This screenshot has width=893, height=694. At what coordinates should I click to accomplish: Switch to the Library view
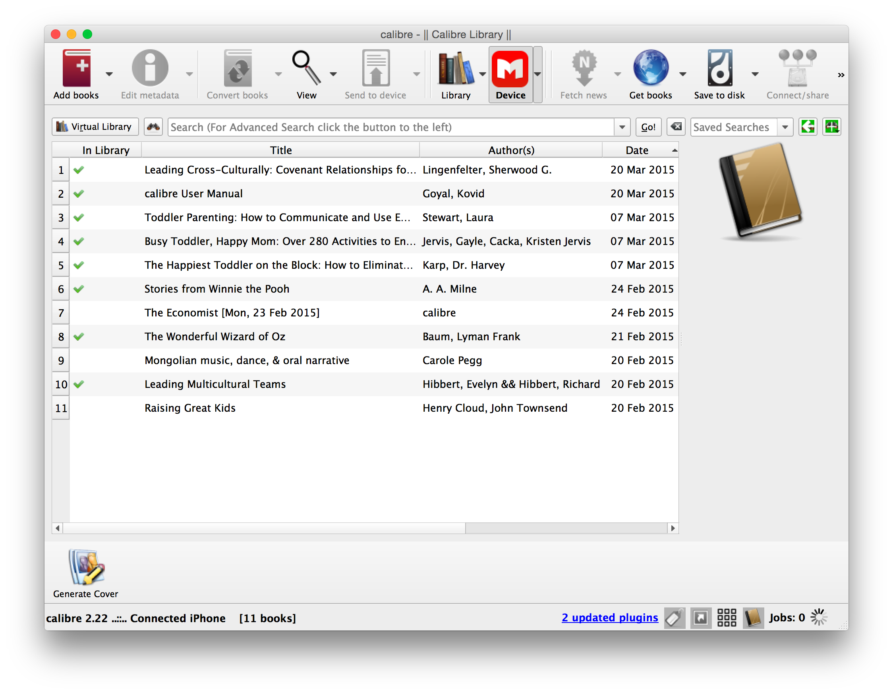tap(456, 69)
